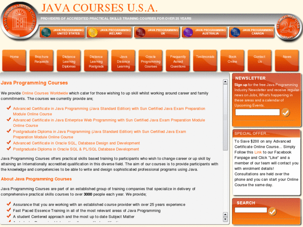The height and width of the screenshot is (227, 303).
Task: Open Java Programming United States button
Action: (63, 32)
